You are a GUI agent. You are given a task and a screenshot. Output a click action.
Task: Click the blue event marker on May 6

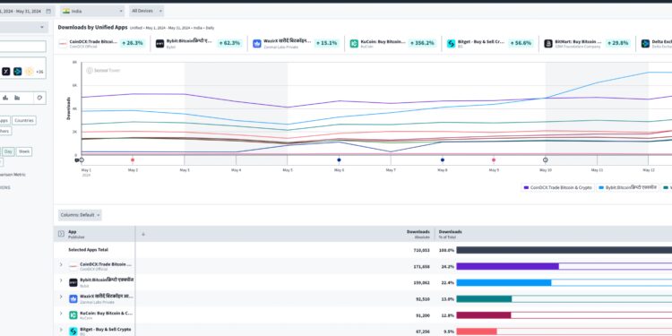[x=339, y=159]
